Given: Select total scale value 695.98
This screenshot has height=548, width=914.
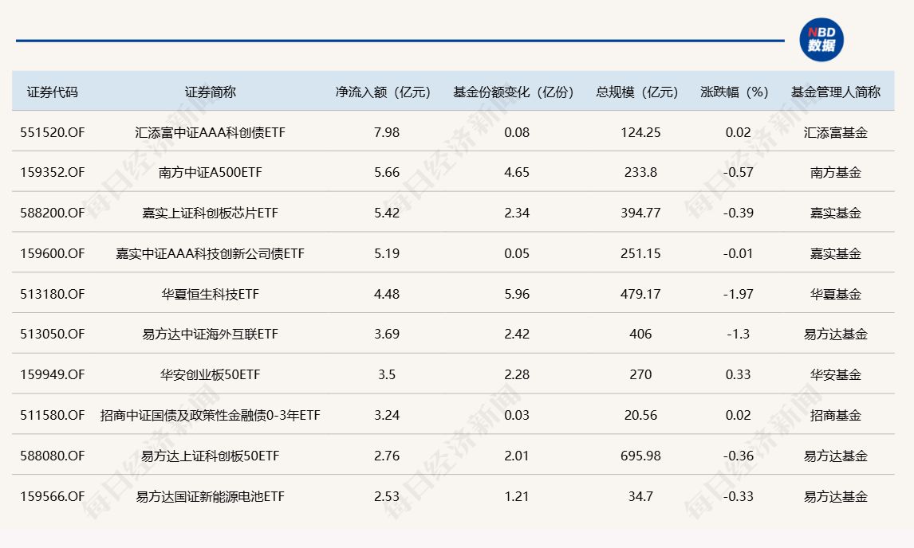Looking at the screenshot, I should (x=640, y=456).
